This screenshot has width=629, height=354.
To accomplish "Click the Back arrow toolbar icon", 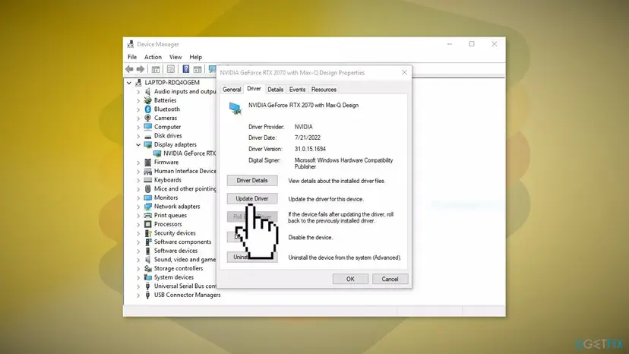I will [x=129, y=69].
